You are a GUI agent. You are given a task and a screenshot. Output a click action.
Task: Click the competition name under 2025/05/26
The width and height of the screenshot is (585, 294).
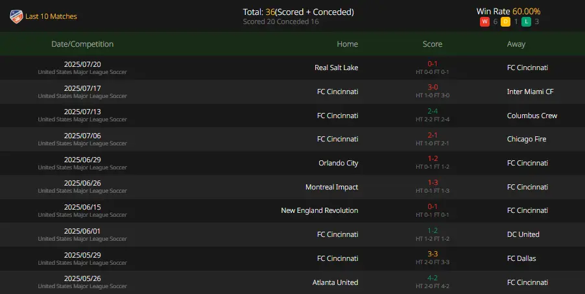point(82,286)
